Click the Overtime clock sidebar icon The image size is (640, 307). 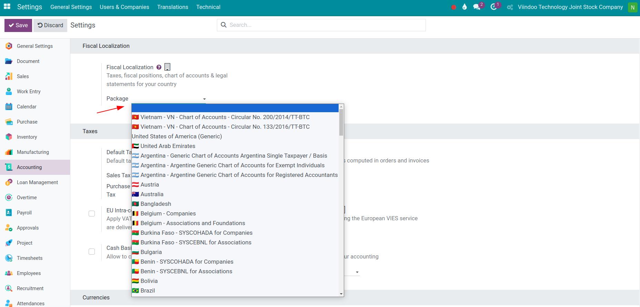tap(9, 198)
